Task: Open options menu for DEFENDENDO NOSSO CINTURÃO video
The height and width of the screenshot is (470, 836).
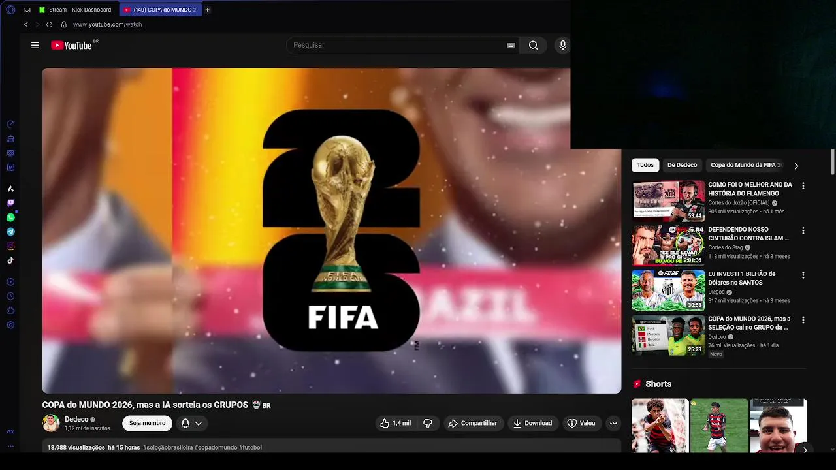Action: pyautogui.click(x=803, y=230)
